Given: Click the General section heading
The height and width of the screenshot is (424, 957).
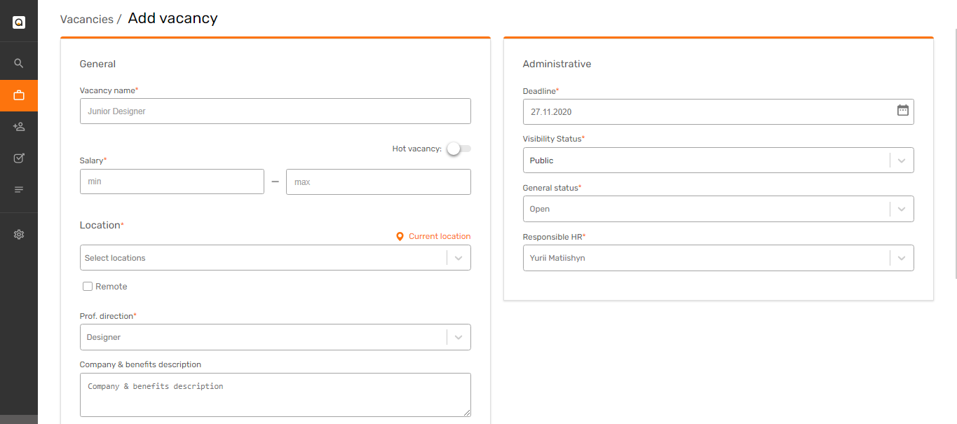Looking at the screenshot, I should click(x=97, y=64).
